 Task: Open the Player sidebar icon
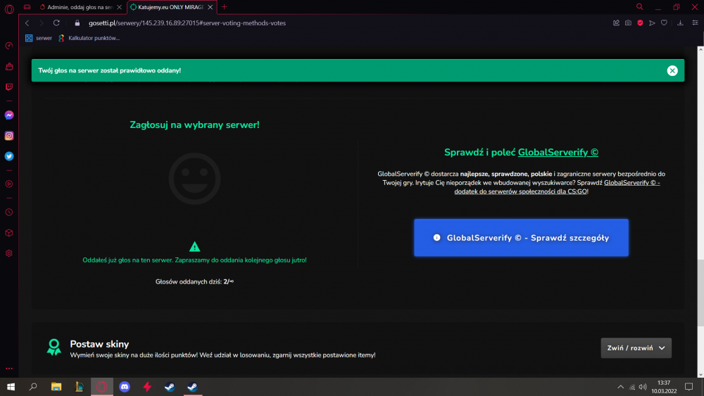9,184
